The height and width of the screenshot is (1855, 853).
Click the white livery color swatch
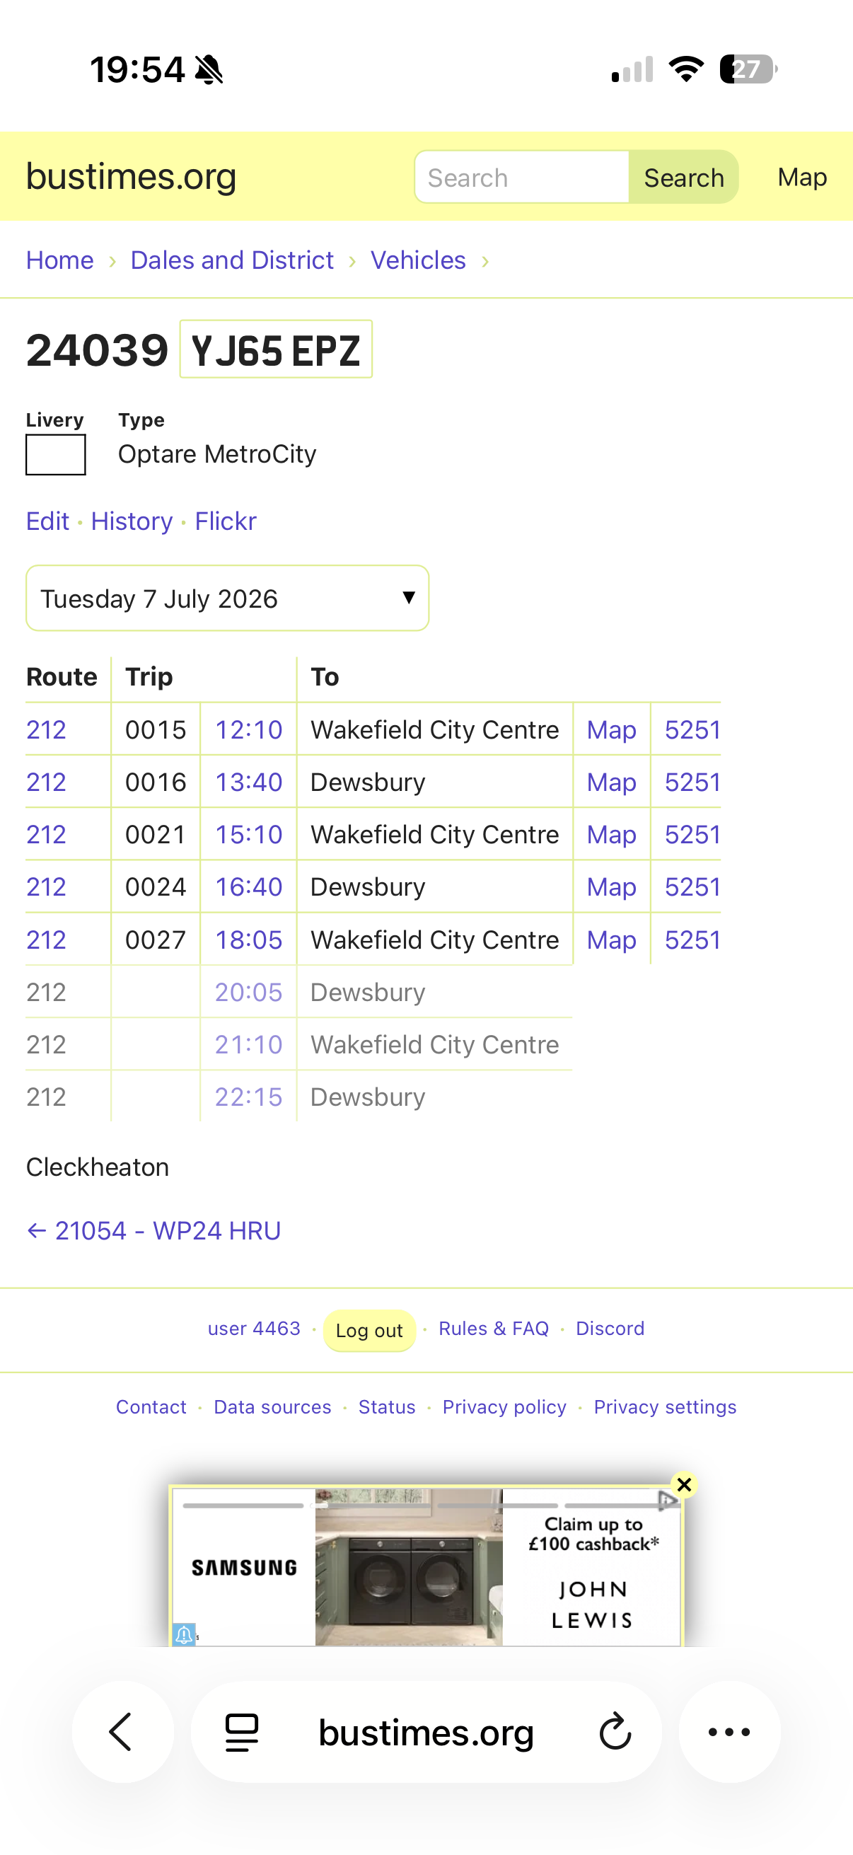[x=55, y=454]
